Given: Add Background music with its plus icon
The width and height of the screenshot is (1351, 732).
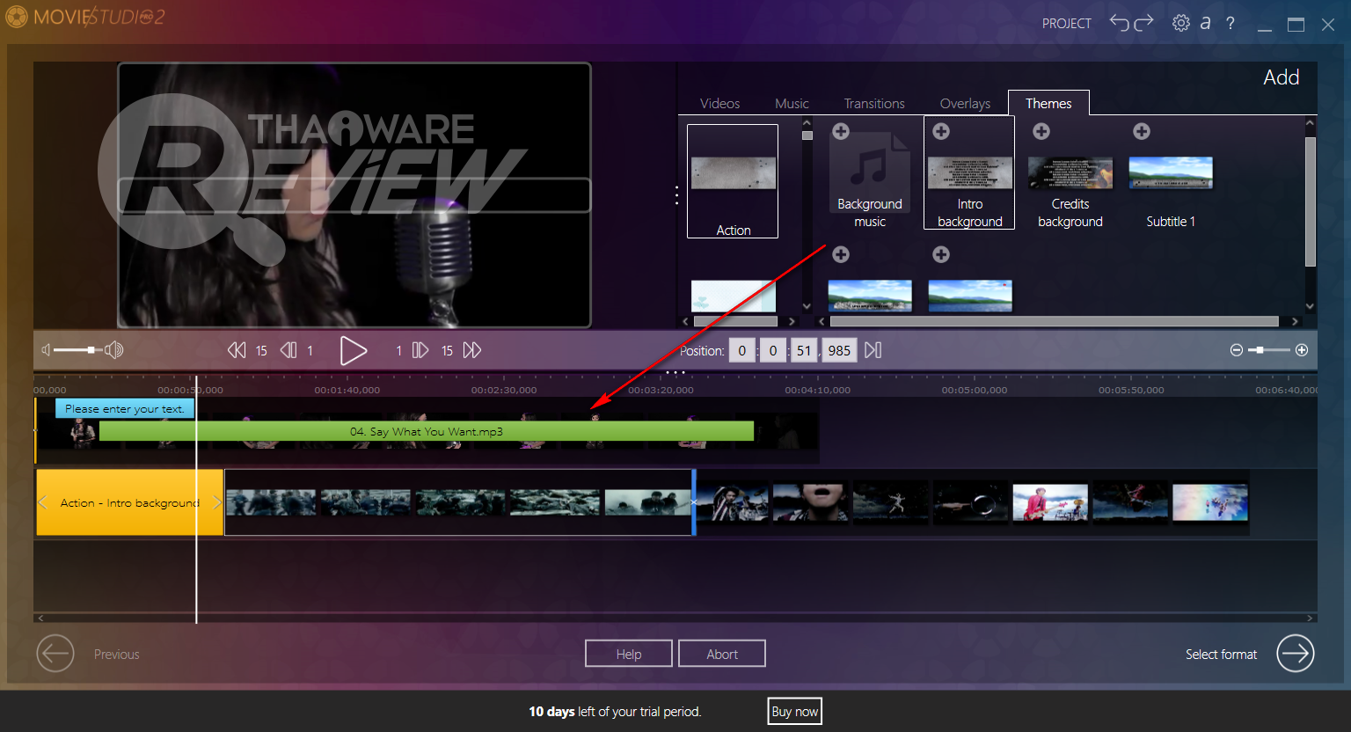Looking at the screenshot, I should pos(841,131).
